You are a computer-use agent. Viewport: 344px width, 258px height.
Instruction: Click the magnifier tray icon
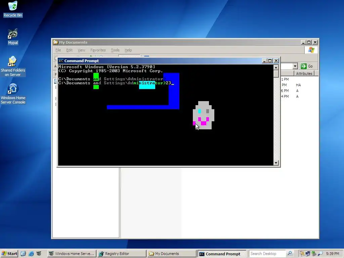320,254
